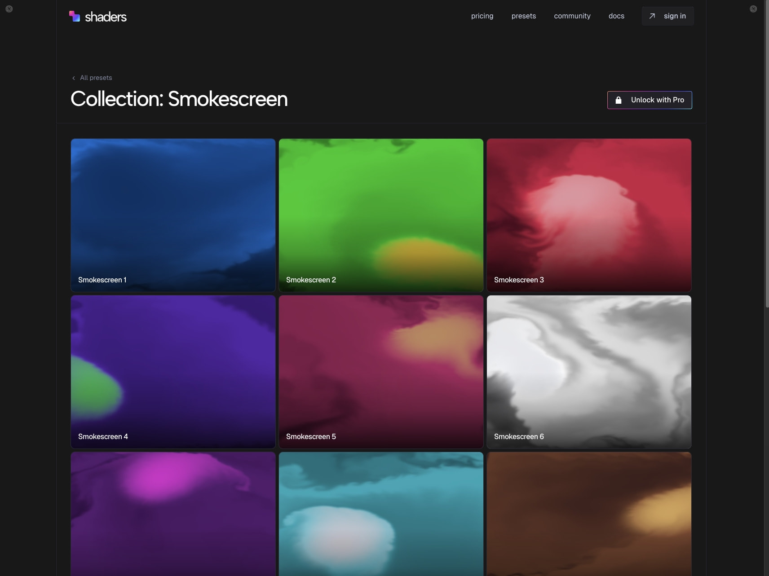Click the lock icon in Unlock button

(x=619, y=100)
